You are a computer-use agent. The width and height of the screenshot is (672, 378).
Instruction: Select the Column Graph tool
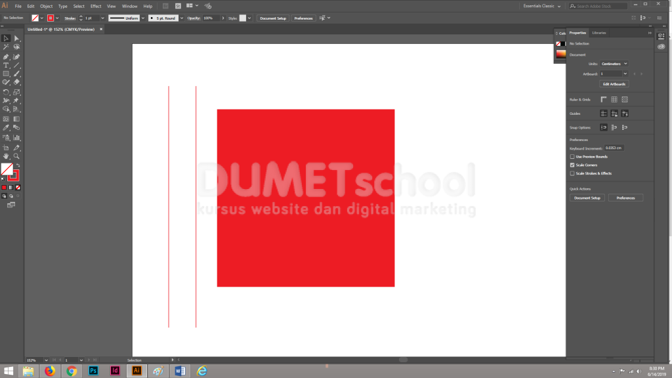tap(16, 138)
